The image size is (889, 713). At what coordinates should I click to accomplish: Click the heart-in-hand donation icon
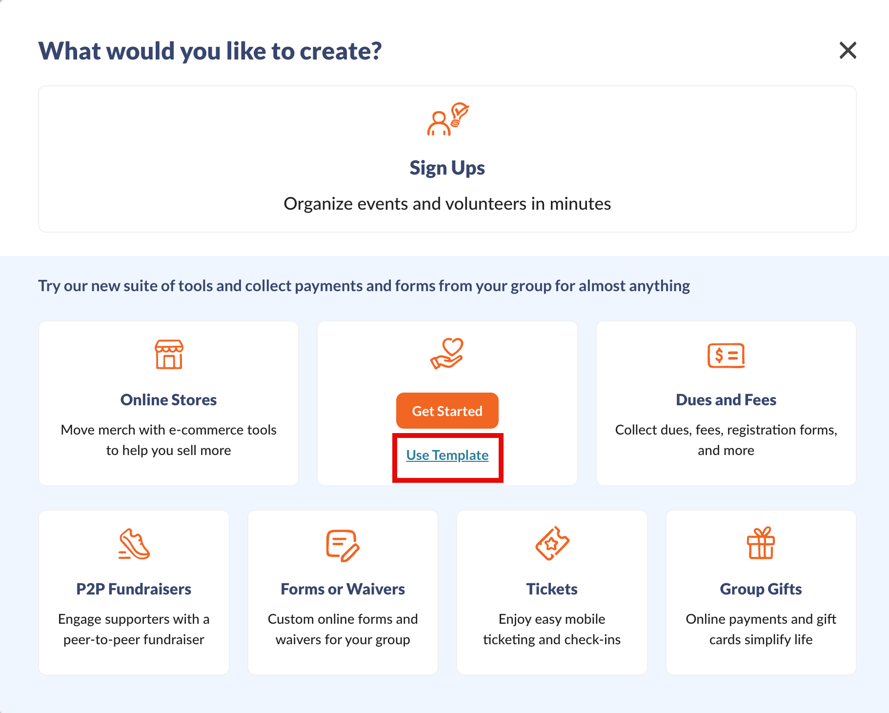[447, 354]
